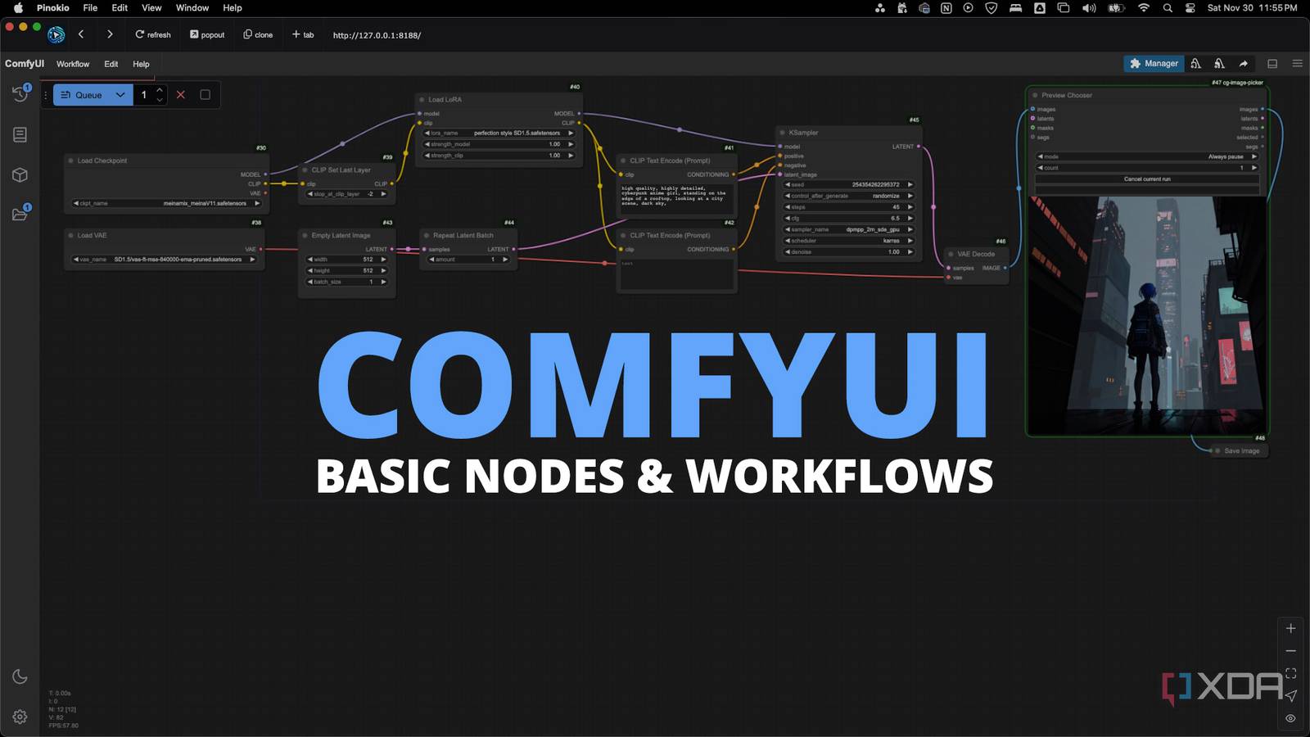Open the node library panel icon
Image resolution: width=1310 pixels, height=737 pixels.
(20, 134)
